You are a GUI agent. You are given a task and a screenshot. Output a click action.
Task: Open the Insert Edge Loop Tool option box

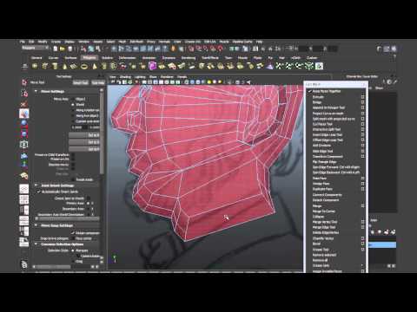click(x=362, y=135)
